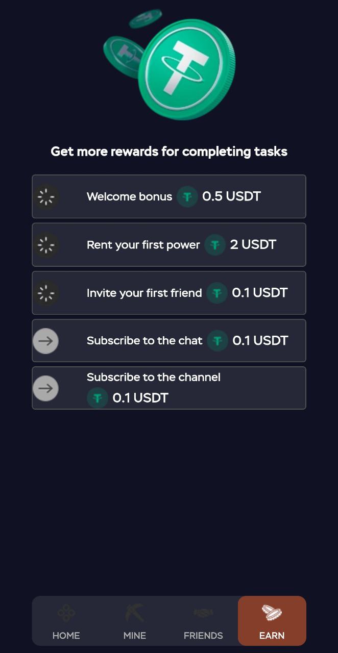Select the highlighted EARN tab
The height and width of the screenshot is (653, 338).
[272, 621]
